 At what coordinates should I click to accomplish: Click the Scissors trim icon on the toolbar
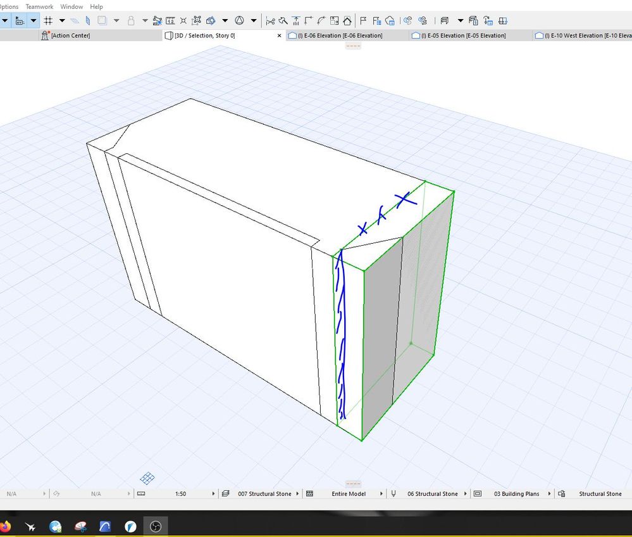pyautogui.click(x=270, y=20)
